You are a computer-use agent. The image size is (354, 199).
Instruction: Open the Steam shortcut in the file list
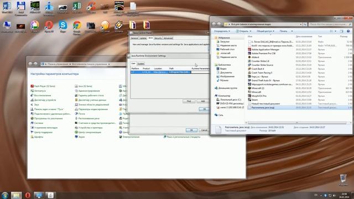pyautogui.click(x=253, y=99)
